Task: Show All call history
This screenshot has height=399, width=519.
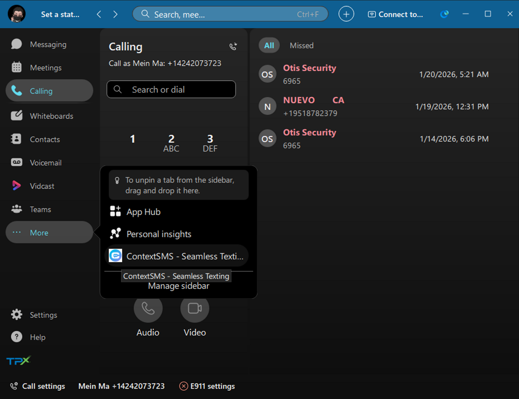Action: [x=269, y=46]
